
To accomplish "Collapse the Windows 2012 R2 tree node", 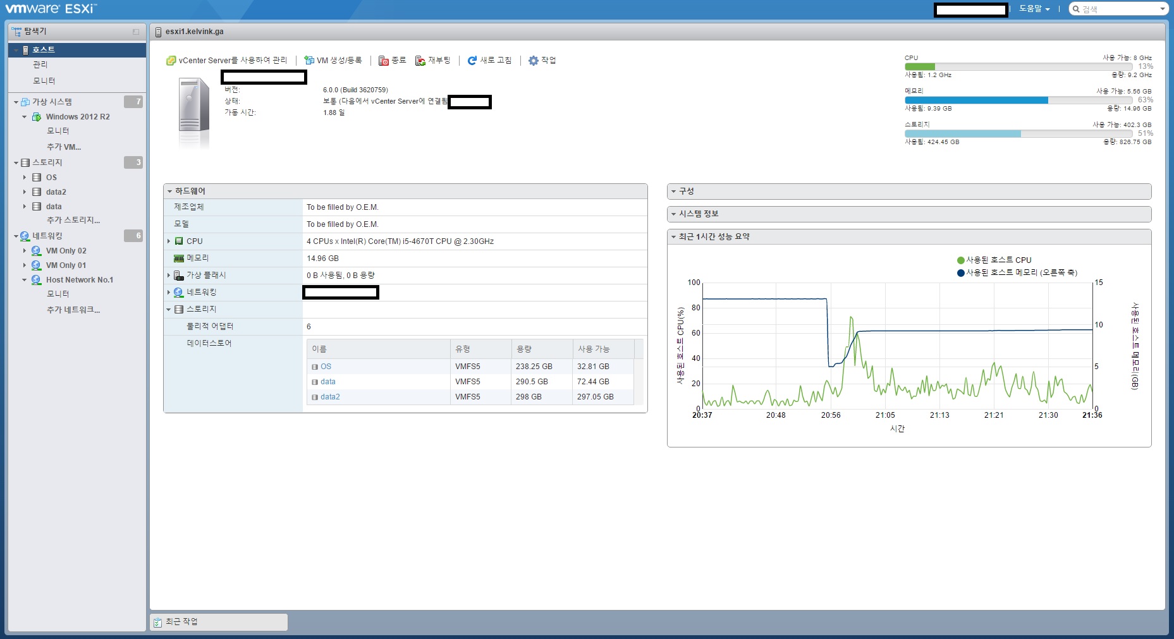I will click(25, 117).
